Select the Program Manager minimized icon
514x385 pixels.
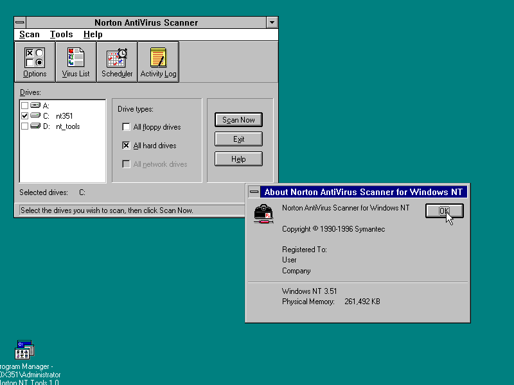click(24, 350)
